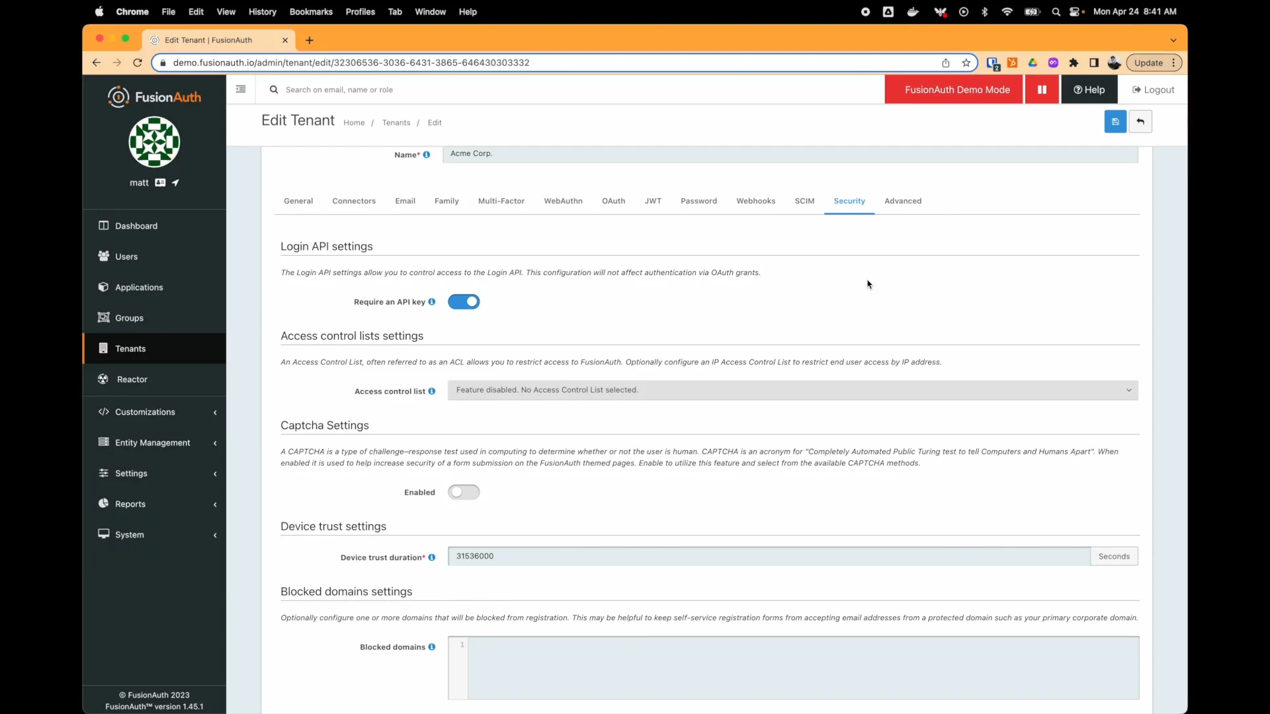Disable the Require an API key toggle
The image size is (1270, 714).
[x=464, y=302]
